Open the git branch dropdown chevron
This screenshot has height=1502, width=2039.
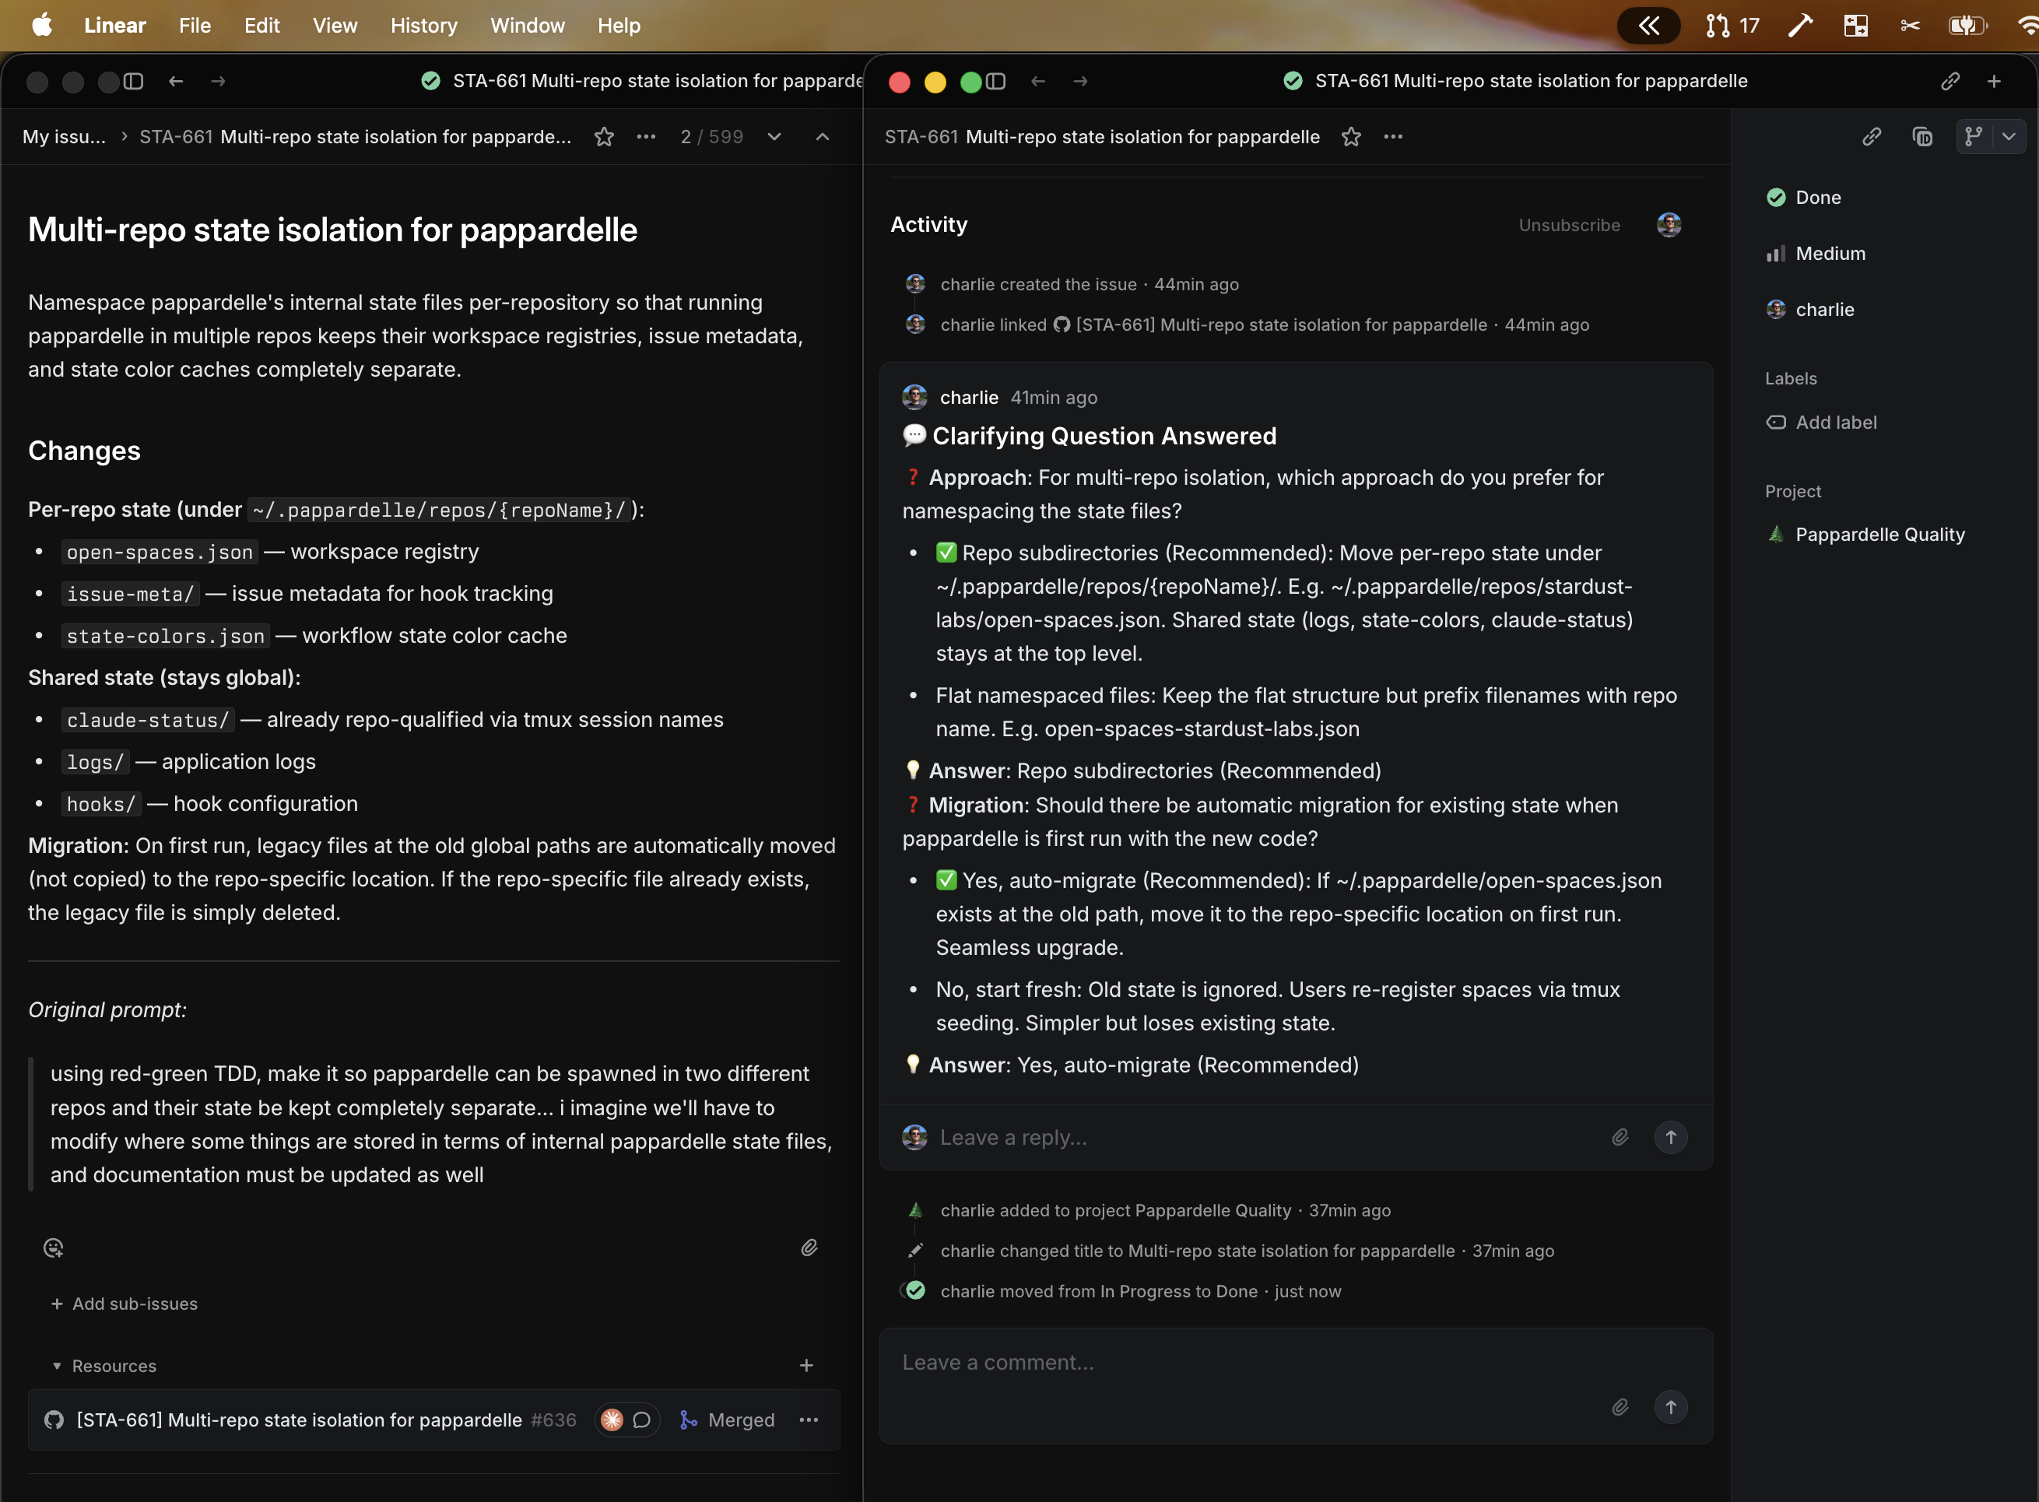(2009, 137)
